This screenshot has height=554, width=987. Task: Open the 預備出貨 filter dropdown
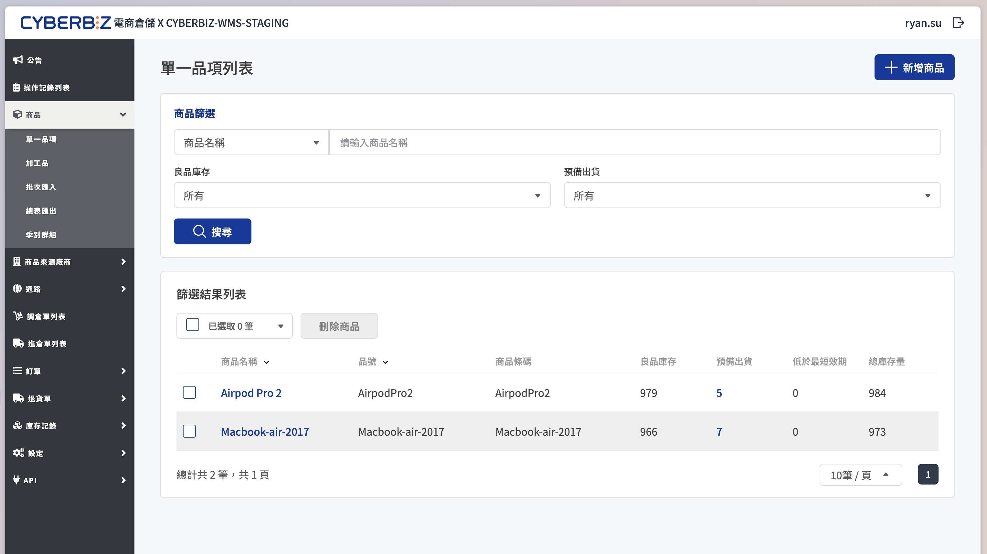pos(752,196)
